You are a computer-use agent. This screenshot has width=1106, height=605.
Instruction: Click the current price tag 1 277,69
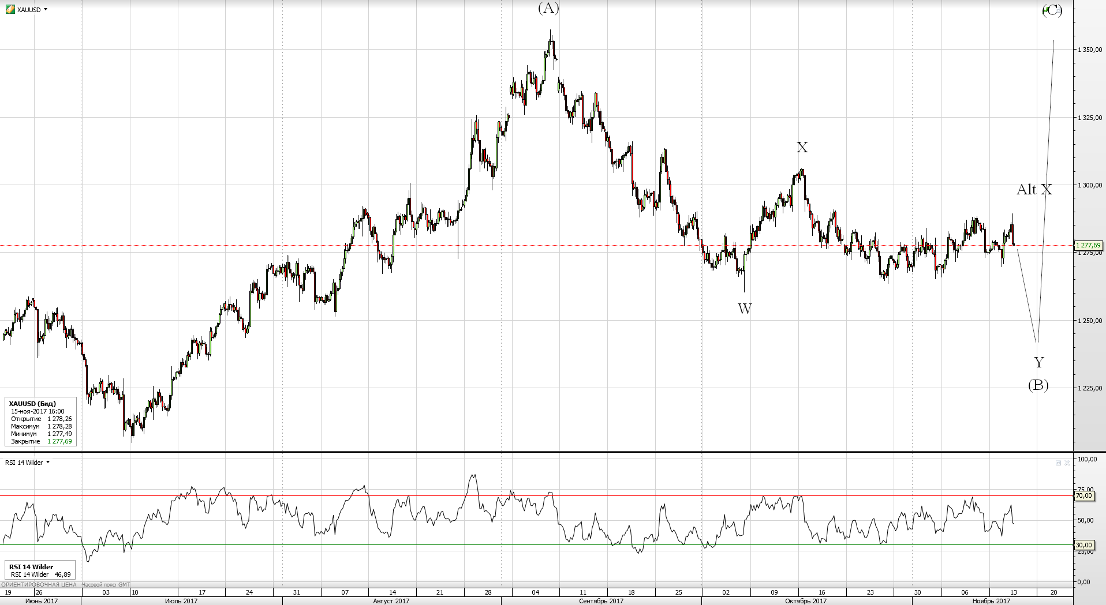[x=1088, y=246]
